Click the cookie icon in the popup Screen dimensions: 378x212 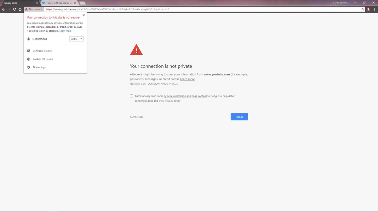click(x=29, y=59)
